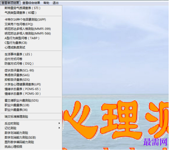The image size is (172, 150).
Task: Open the 帮助 menu
Action: tap(46, 3)
